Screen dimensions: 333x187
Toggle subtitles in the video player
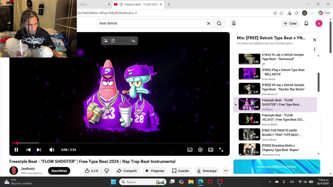click(x=190, y=150)
